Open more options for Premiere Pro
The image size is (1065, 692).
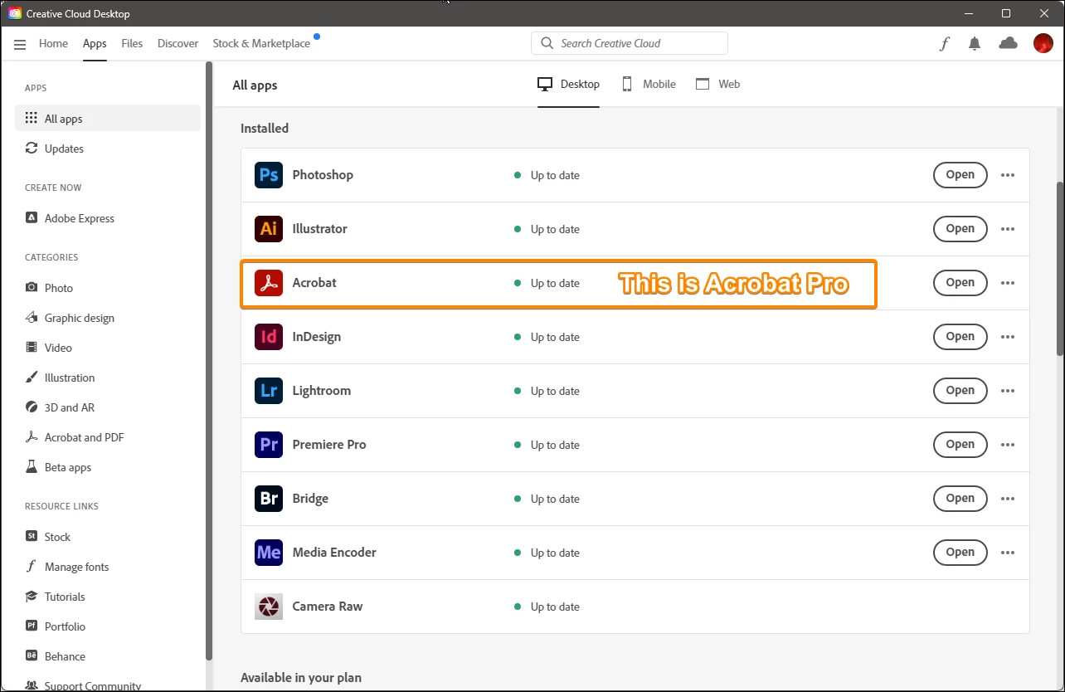(1008, 445)
